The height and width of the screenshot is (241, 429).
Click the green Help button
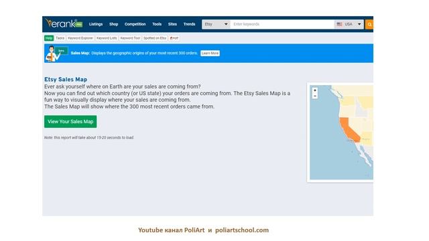[x=49, y=38]
